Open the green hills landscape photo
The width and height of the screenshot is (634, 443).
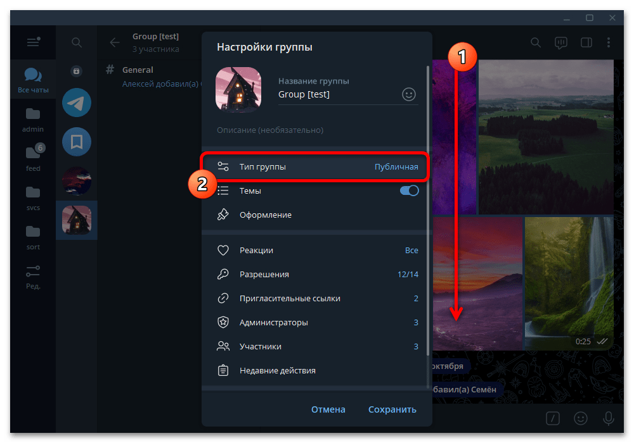(x=546, y=137)
